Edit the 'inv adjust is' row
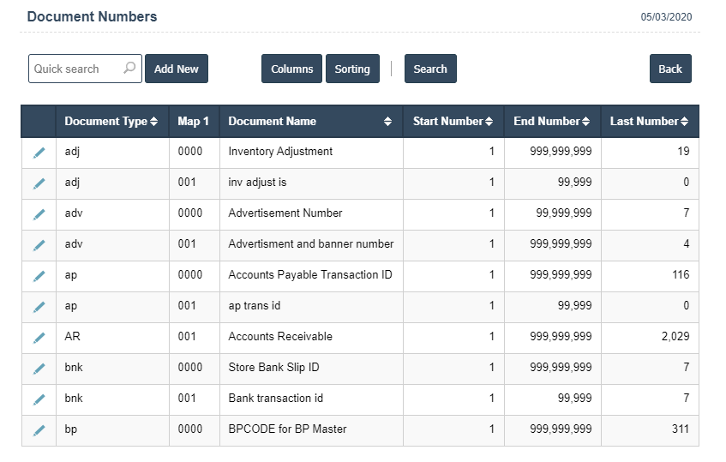726x462 pixels. [39, 183]
